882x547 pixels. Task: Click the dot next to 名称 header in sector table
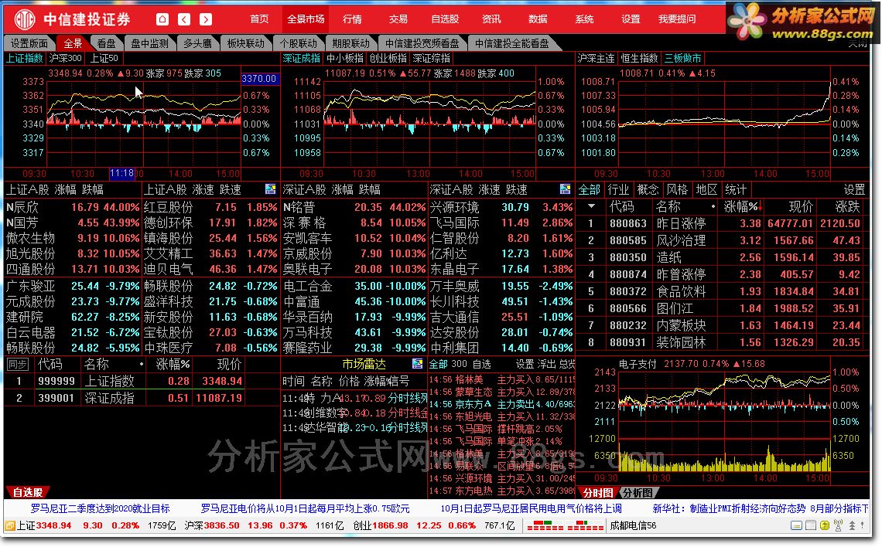[713, 206]
